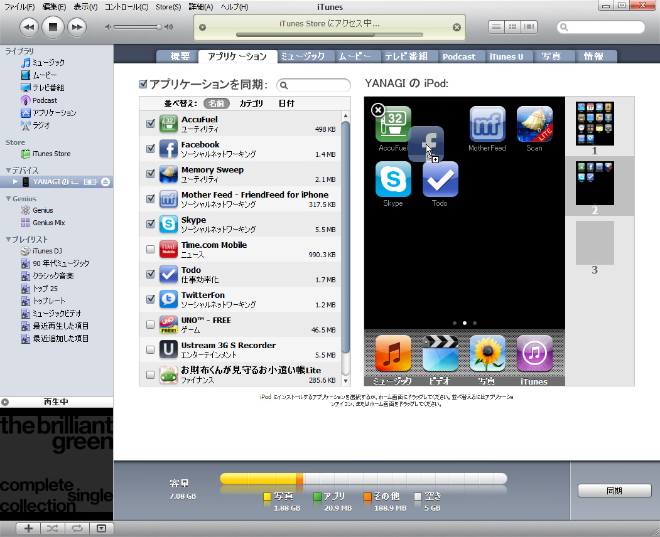Uncheck TwitterFon app checkbox
Viewport: 660px width, 537px height.
(x=150, y=299)
